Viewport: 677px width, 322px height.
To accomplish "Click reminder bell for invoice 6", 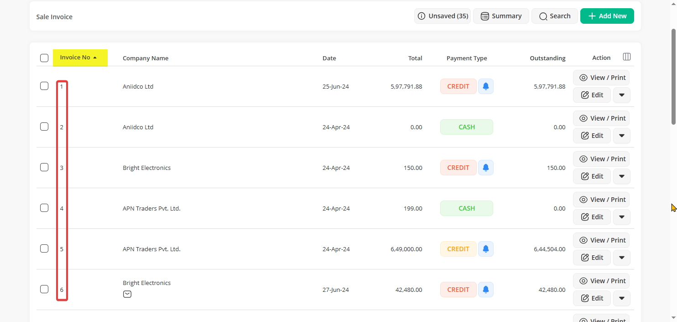I will (x=486, y=290).
